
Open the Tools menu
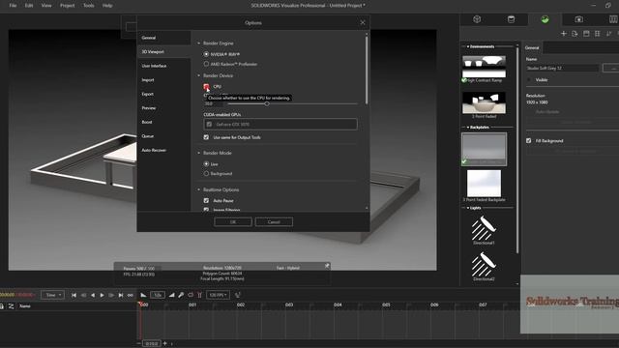pos(88,6)
